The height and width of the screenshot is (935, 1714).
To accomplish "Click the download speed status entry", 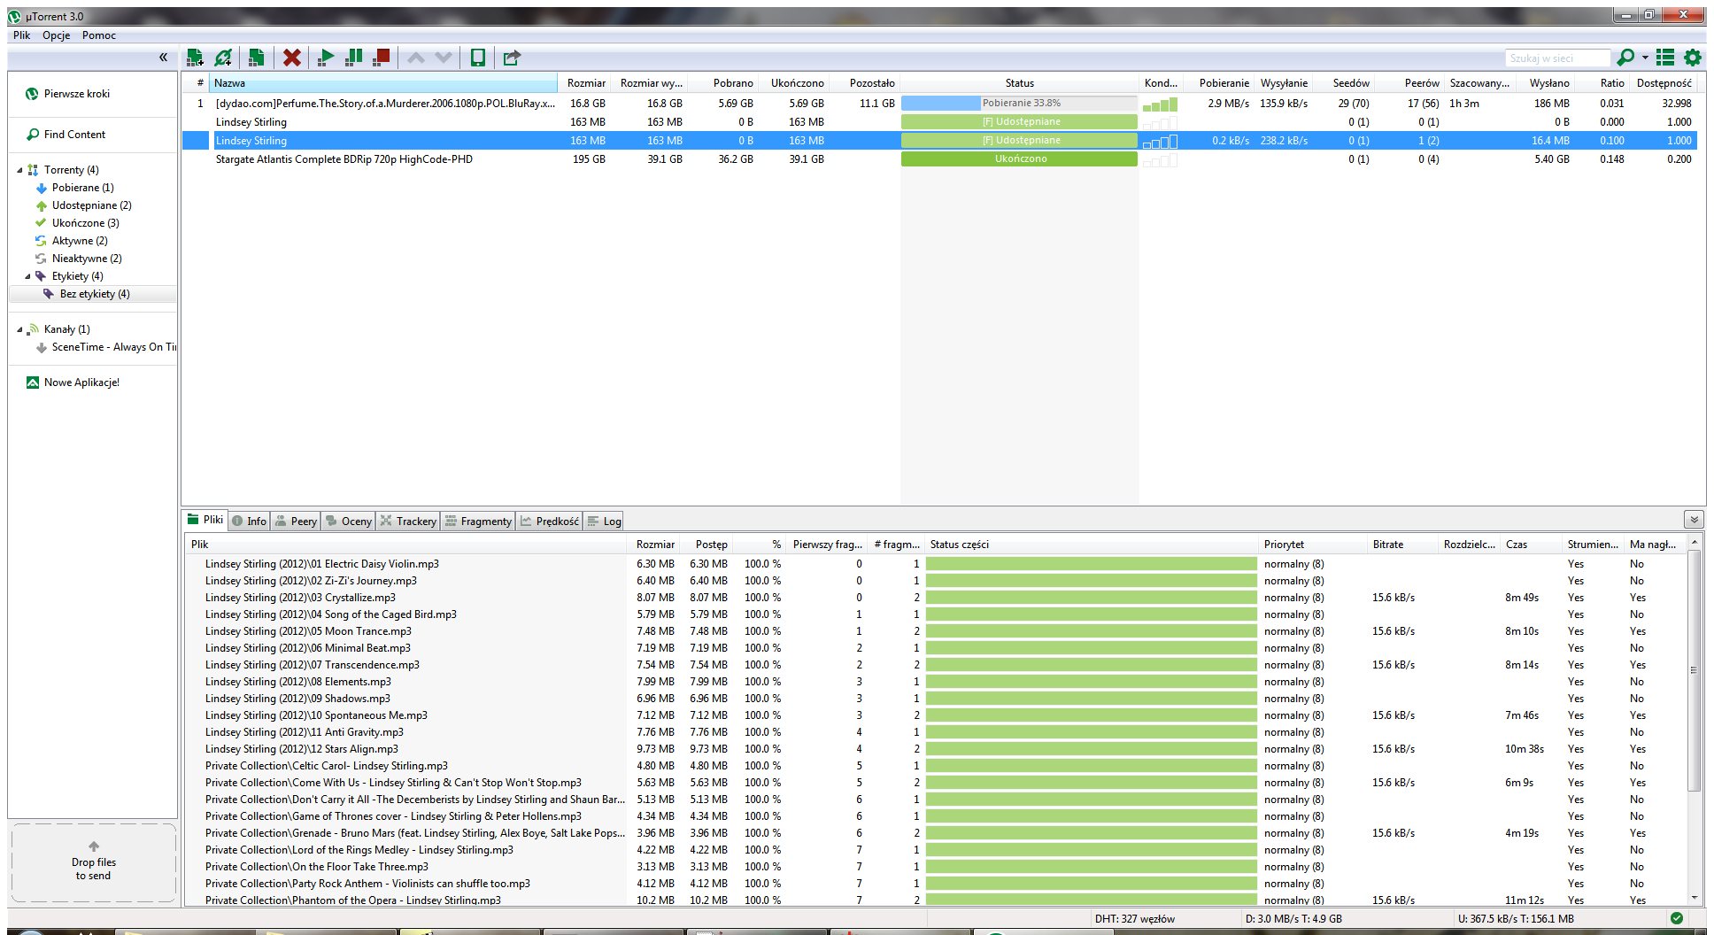I will tap(1293, 919).
